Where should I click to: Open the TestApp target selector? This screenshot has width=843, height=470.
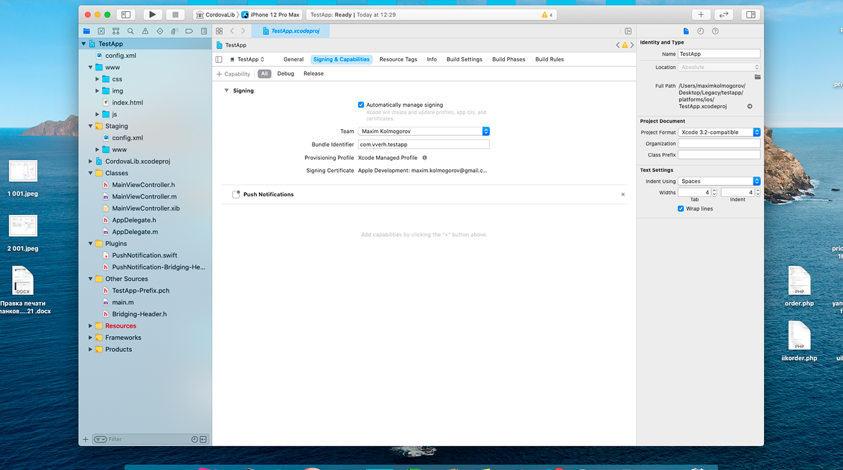point(247,59)
